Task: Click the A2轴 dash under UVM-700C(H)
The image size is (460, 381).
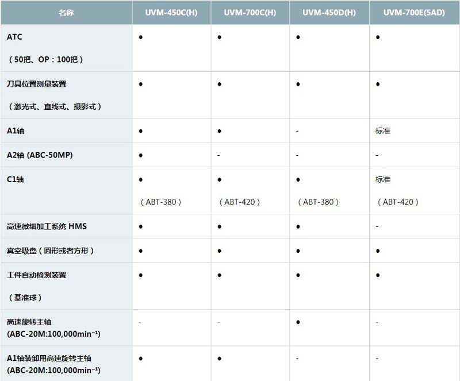Action: [218, 155]
